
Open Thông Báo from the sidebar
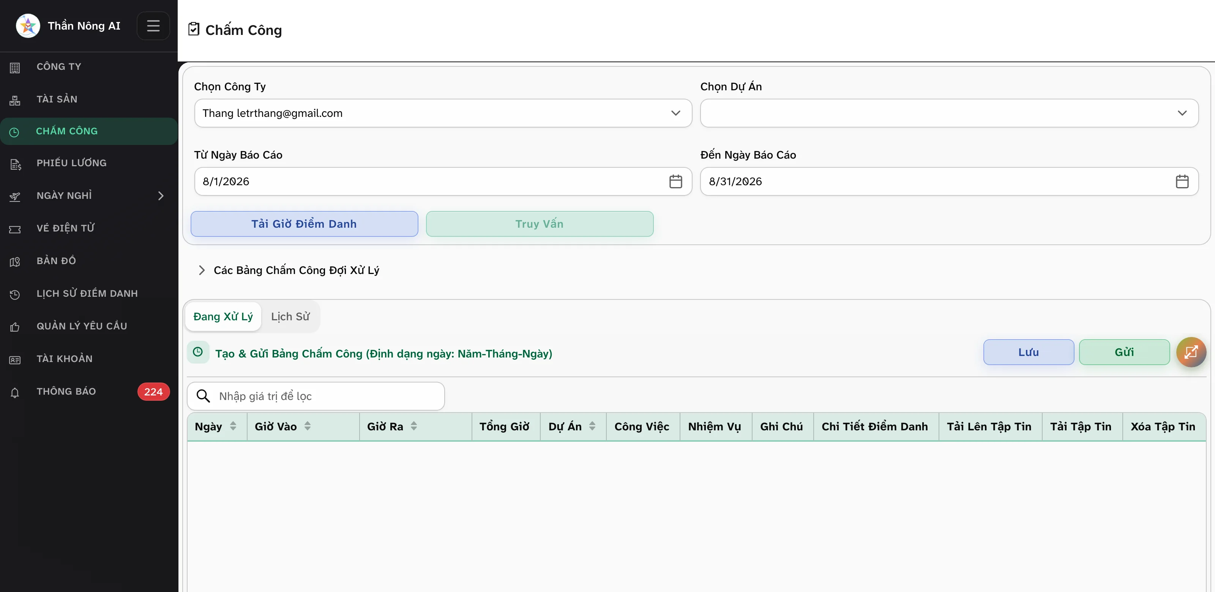coord(89,392)
